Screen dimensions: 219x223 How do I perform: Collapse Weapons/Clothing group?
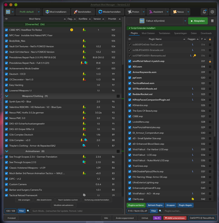(7, 96)
